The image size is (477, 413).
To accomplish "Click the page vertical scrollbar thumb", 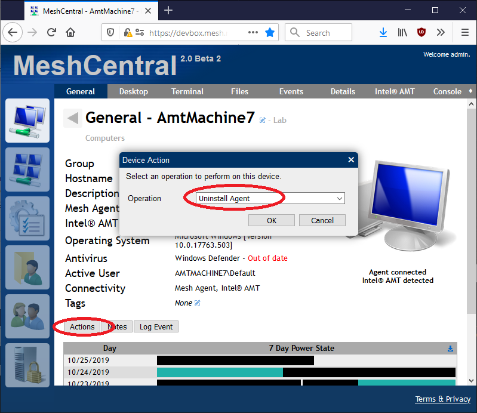I will point(471,211).
